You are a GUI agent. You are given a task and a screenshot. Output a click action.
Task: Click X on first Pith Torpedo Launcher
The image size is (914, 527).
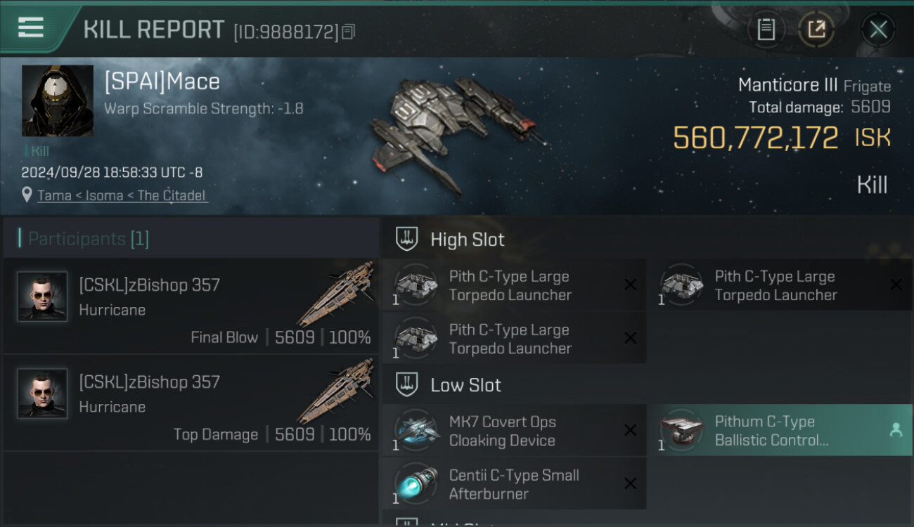pyautogui.click(x=630, y=285)
